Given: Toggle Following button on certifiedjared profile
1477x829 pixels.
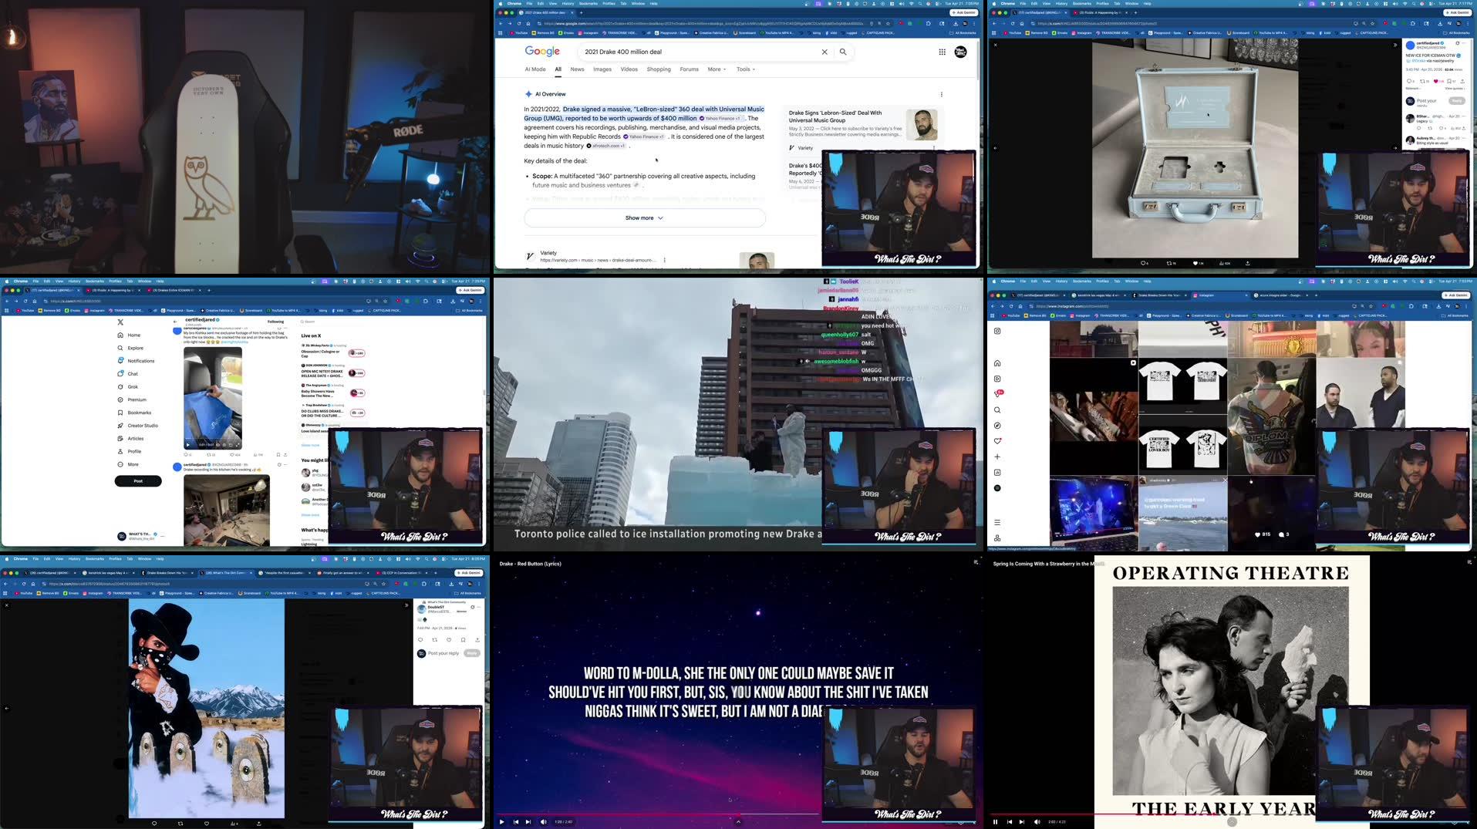Looking at the screenshot, I should (x=275, y=322).
